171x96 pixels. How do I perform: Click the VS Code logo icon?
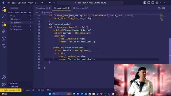[x=3, y=3]
